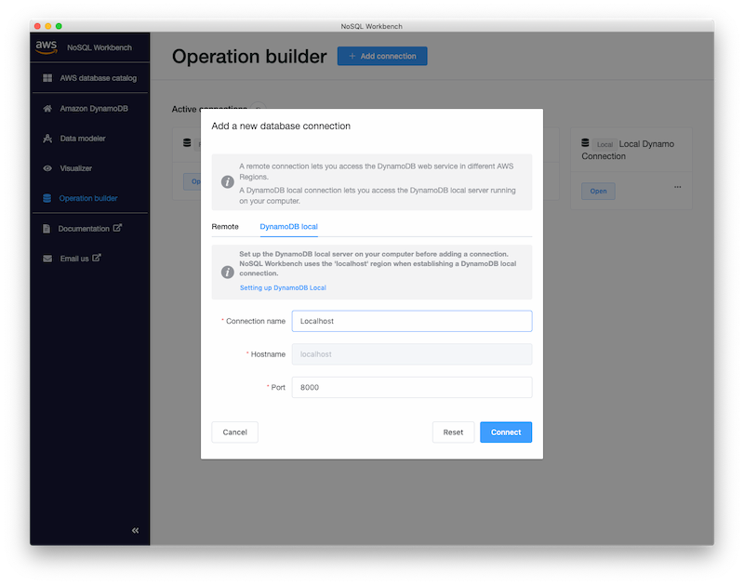Click the disabled Hostname field
744x585 pixels.
point(412,354)
